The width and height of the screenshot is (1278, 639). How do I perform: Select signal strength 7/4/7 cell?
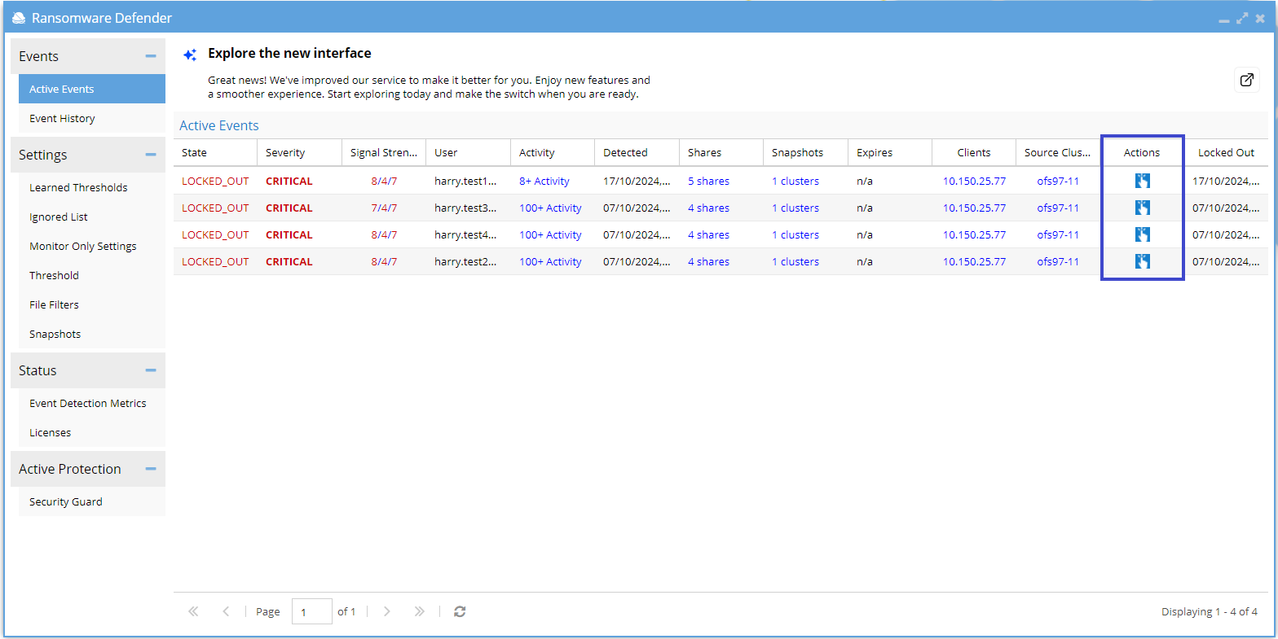coord(384,208)
